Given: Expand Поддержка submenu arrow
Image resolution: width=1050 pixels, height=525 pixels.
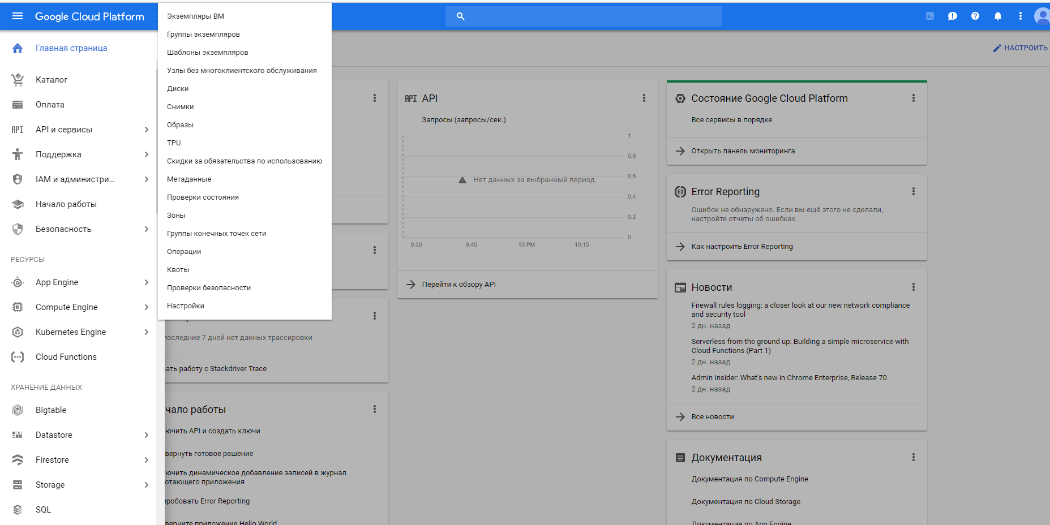Looking at the screenshot, I should point(147,154).
